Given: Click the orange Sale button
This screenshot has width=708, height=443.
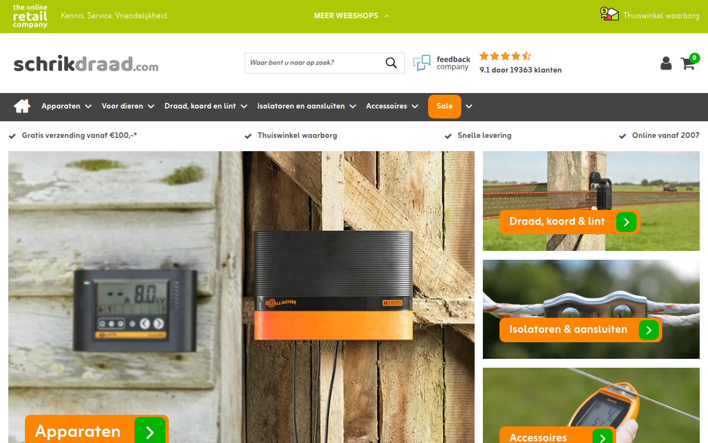Looking at the screenshot, I should 445,106.
